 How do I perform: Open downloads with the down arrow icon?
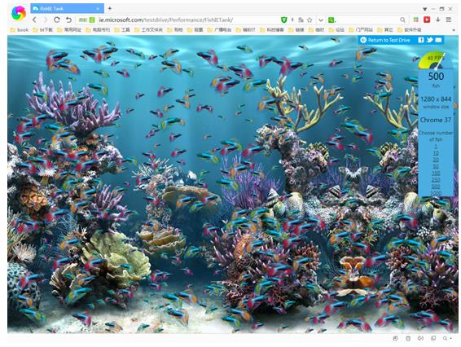[x=438, y=20]
